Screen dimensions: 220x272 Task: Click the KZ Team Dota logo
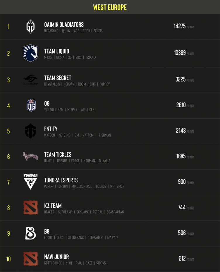[30, 208]
